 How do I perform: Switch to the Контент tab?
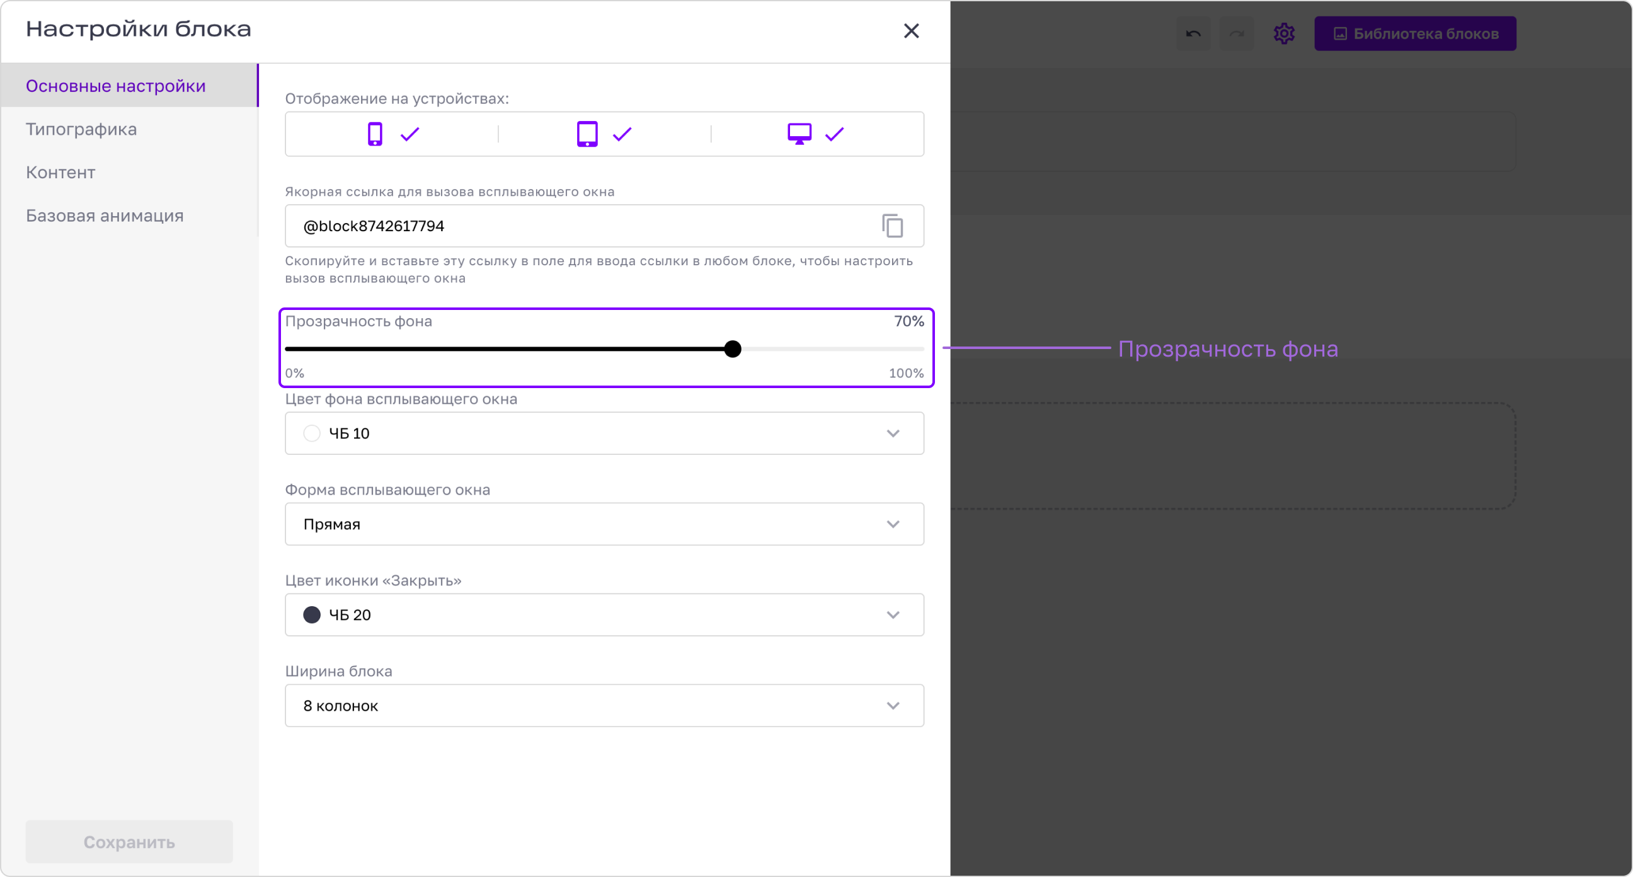click(129, 172)
